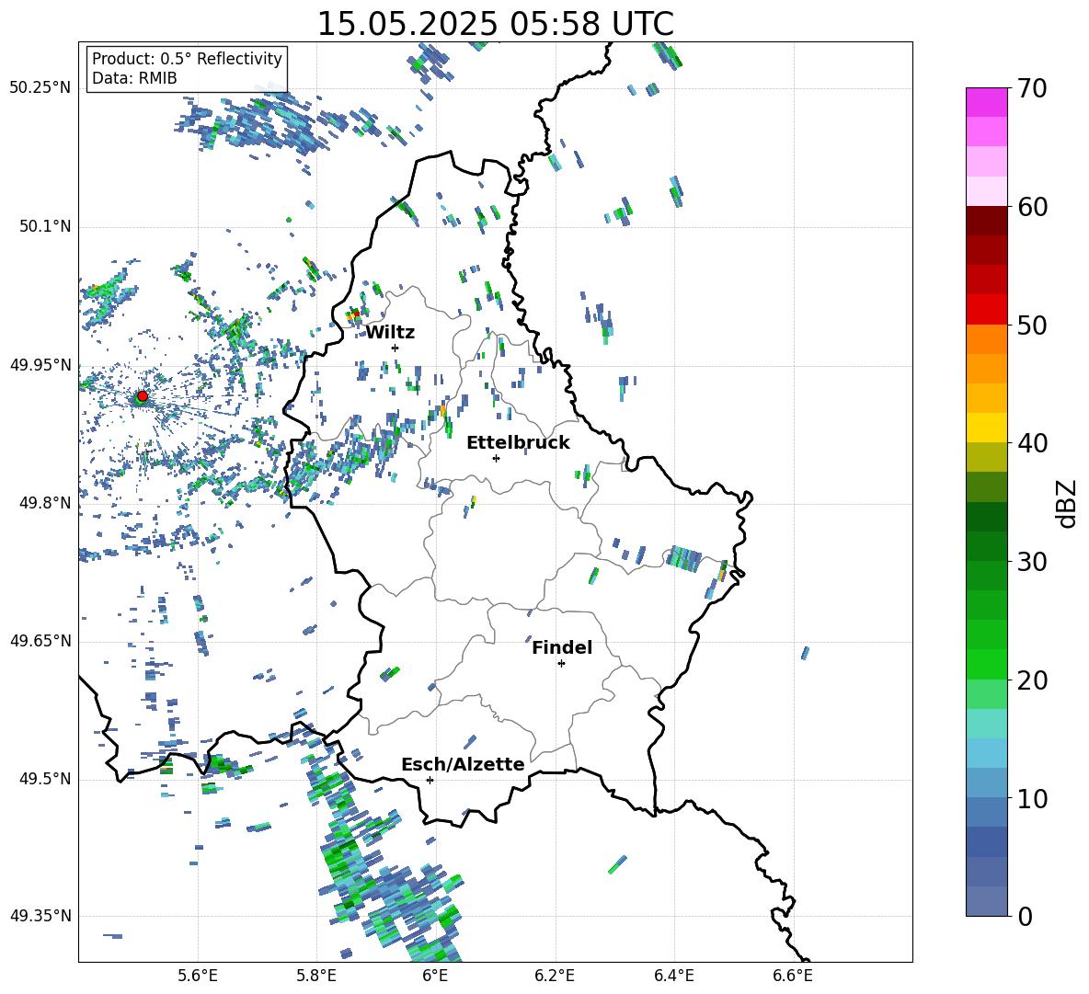The height and width of the screenshot is (994, 1089).
Task: Click the 49.95°N latitude label
Action: (x=40, y=364)
